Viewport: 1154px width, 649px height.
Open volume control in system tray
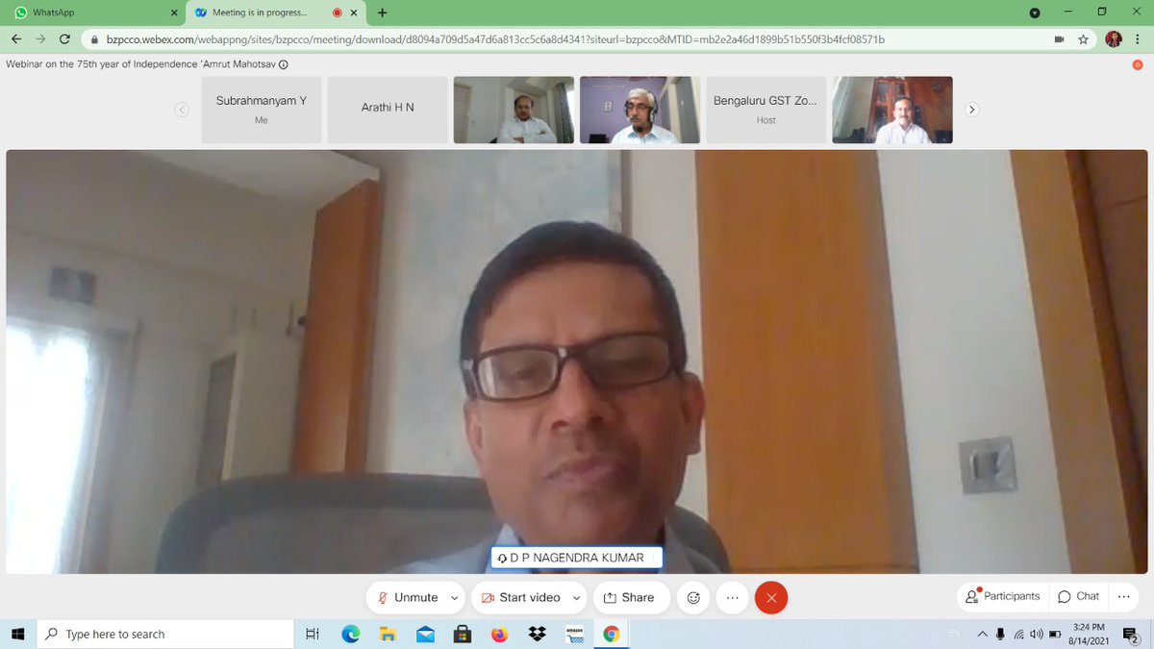(1037, 634)
